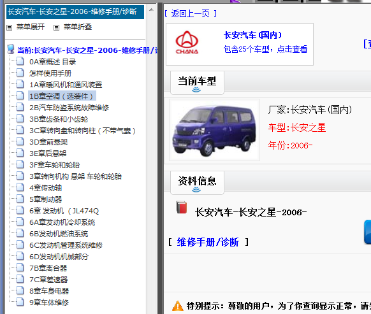Select 6C发动机管理系统维修 chapter
The height and width of the screenshot is (314, 371).
(66, 245)
